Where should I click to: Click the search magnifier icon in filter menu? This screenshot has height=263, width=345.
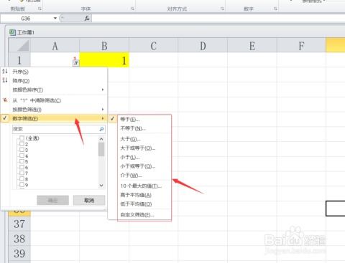tap(101, 129)
